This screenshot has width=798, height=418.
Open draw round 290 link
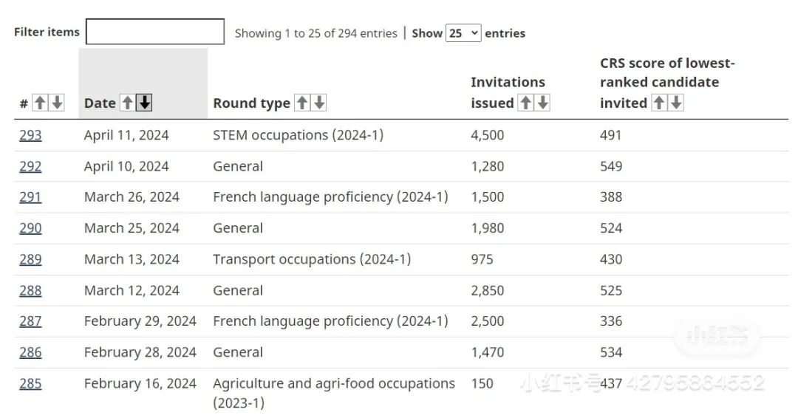click(x=30, y=227)
